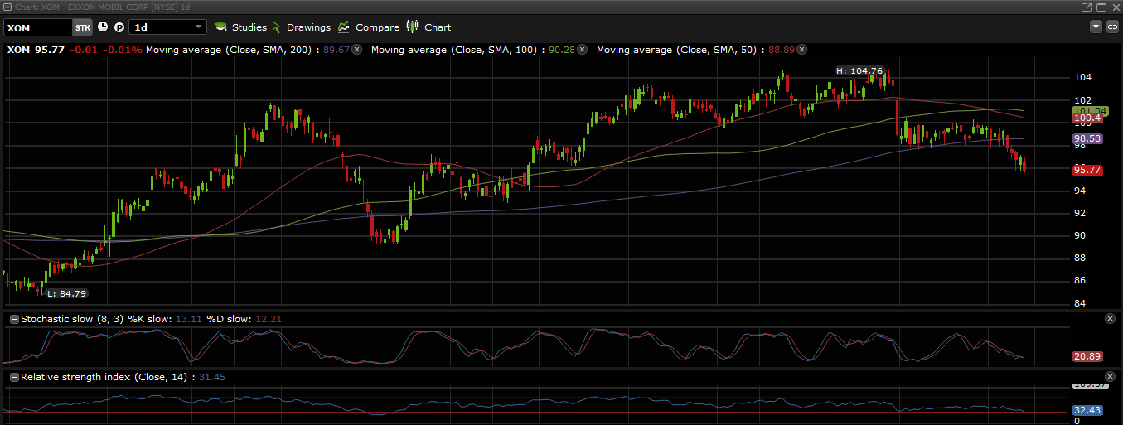Close the XOM chart panel
This screenshot has height=425, width=1123.
(x=1114, y=7)
